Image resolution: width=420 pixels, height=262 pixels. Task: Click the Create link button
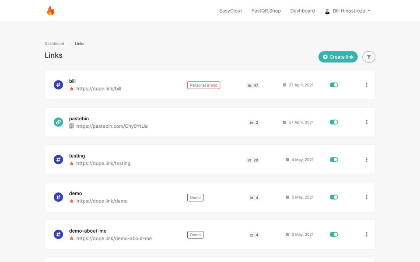tap(338, 57)
